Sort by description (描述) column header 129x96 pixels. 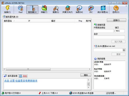click(x=62, y=21)
